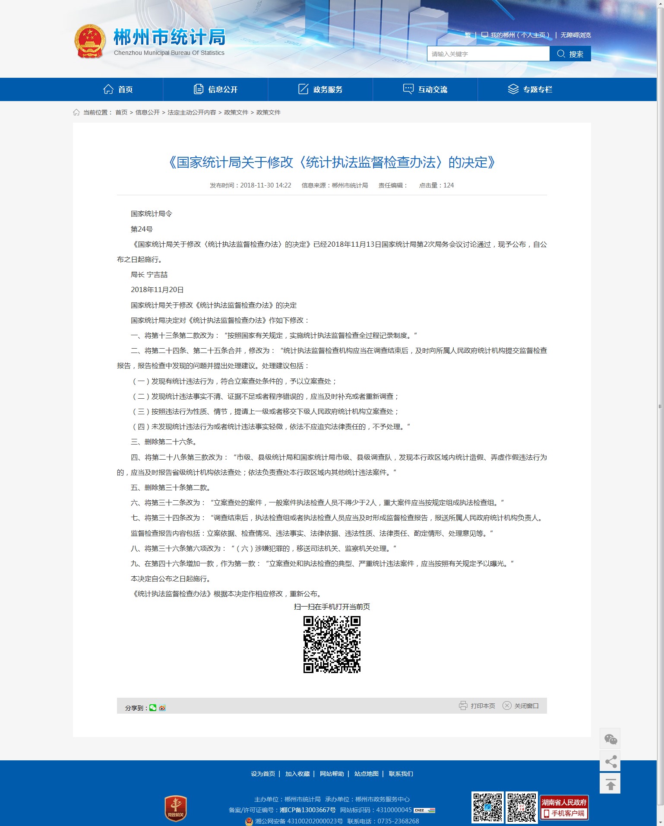This screenshot has height=826, width=664.
Task: Click the breadcrumb home icon
Action: [x=76, y=112]
